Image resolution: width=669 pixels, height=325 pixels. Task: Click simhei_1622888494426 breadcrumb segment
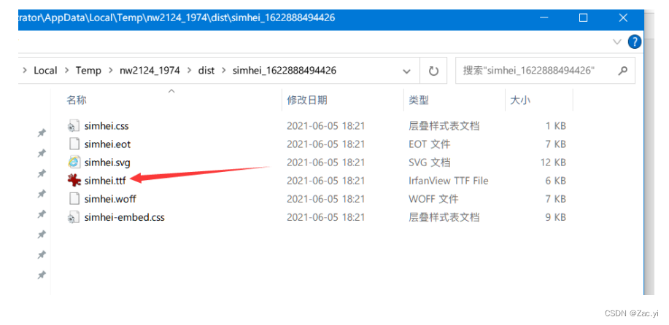tap(284, 71)
